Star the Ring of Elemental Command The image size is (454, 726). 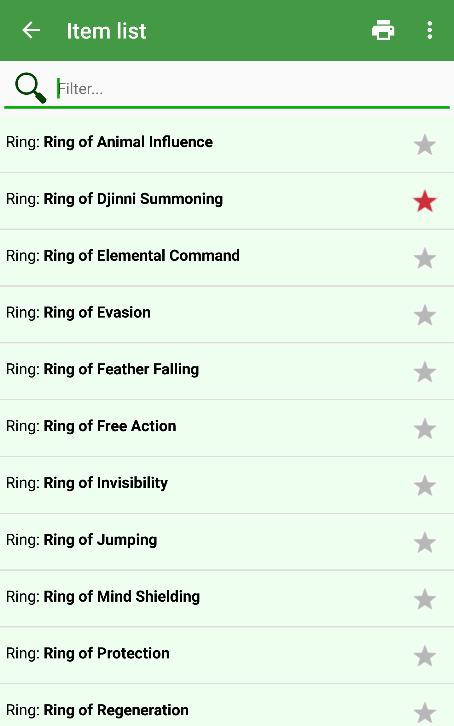click(x=425, y=258)
